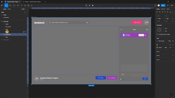Expand the Footer layer
This screenshot has height=98, width=175.
coord(2,29)
